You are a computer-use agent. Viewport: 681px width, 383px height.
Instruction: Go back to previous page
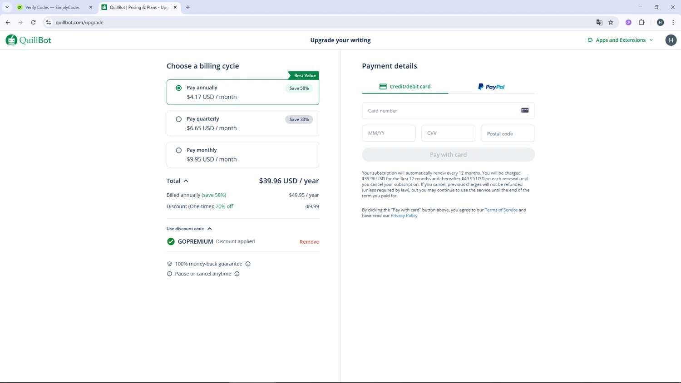[8, 22]
